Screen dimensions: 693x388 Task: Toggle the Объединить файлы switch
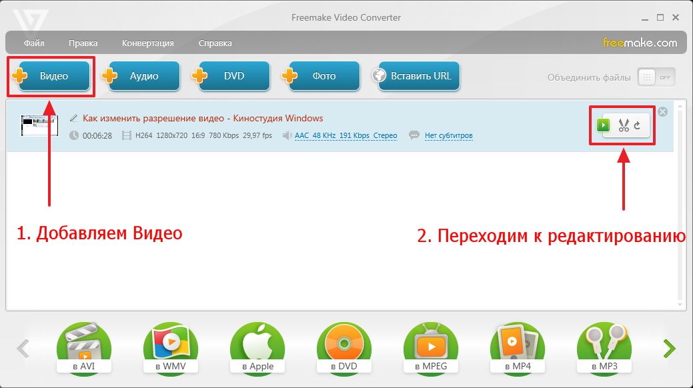coord(656,77)
